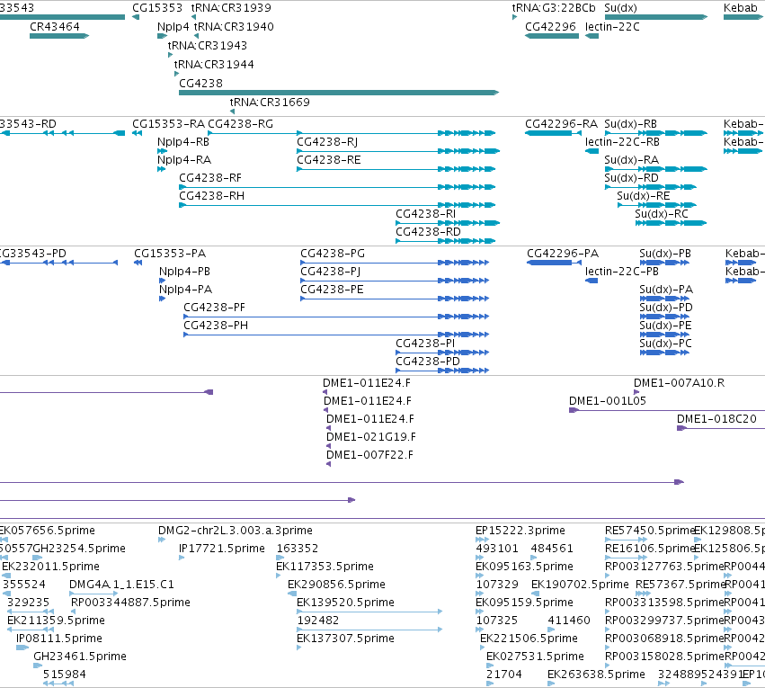Open protein Nplp4-PB
765x688 pixels.
[184, 272]
